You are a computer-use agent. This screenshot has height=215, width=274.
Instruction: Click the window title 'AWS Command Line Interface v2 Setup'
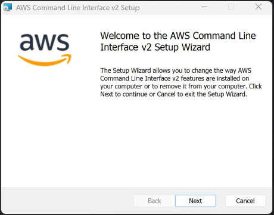click(x=77, y=8)
